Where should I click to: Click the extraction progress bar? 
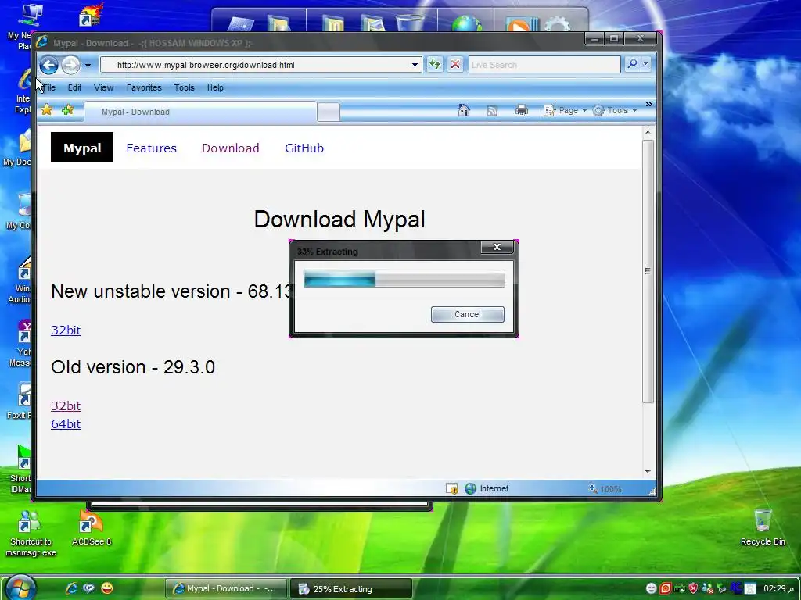tap(404, 279)
